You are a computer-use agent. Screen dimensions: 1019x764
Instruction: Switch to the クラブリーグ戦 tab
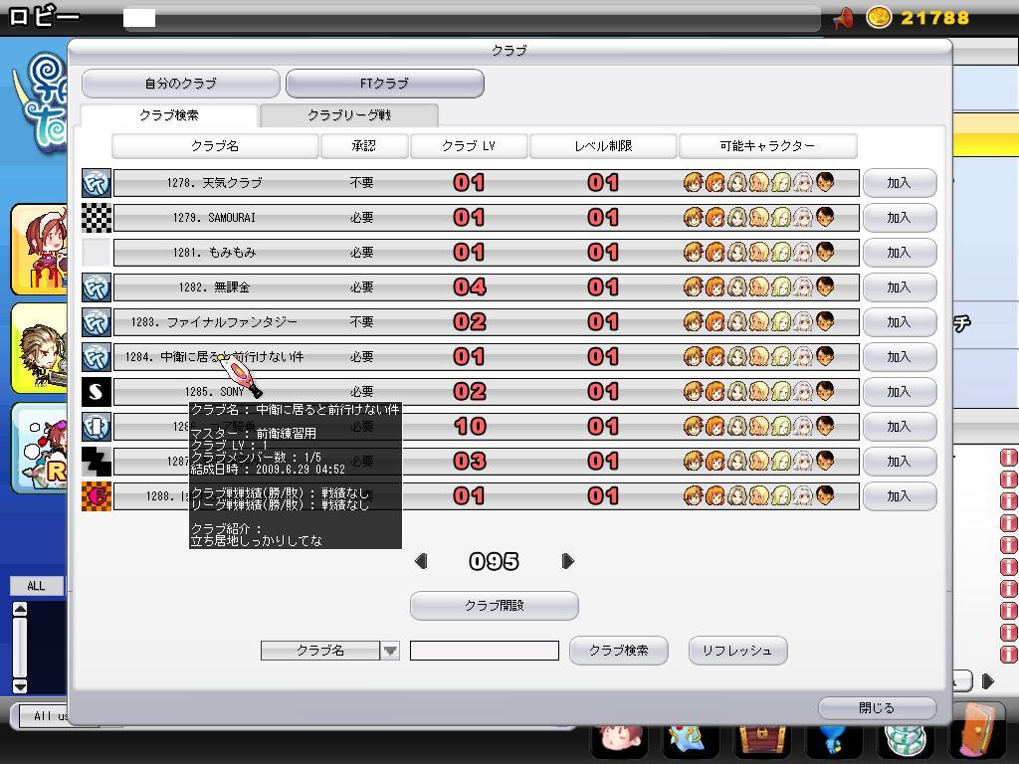pyautogui.click(x=348, y=115)
